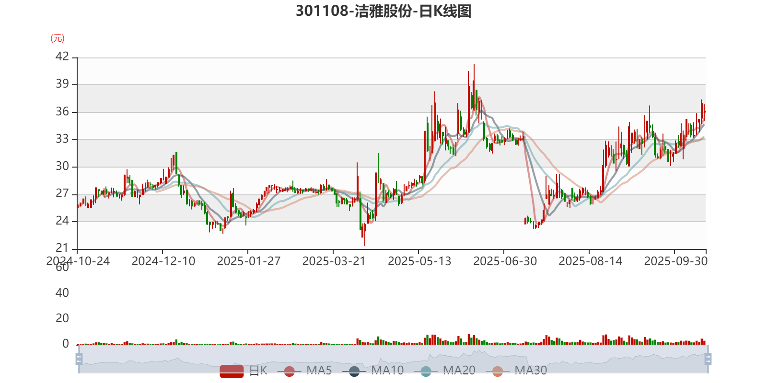Click the 36 price axis label
The image size is (767, 383).
(62, 112)
